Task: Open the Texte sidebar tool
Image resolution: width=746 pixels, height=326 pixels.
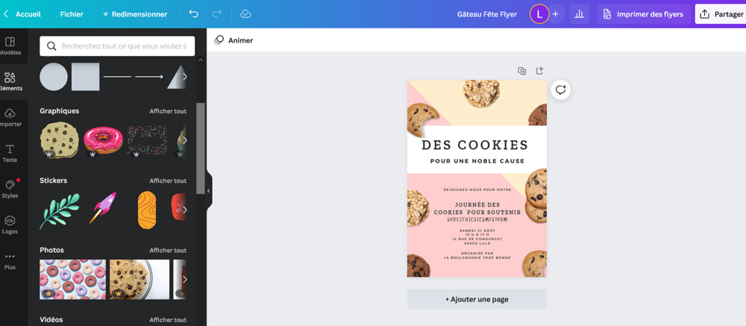Action: [x=10, y=153]
